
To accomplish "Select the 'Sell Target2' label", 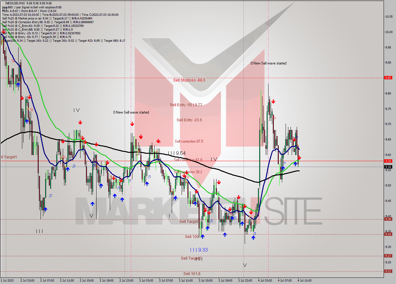I will pos(191,258).
